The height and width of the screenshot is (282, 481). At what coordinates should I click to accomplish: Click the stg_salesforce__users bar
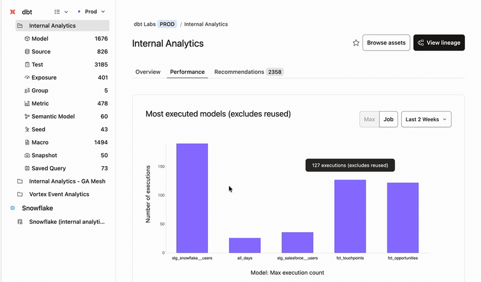point(298,242)
